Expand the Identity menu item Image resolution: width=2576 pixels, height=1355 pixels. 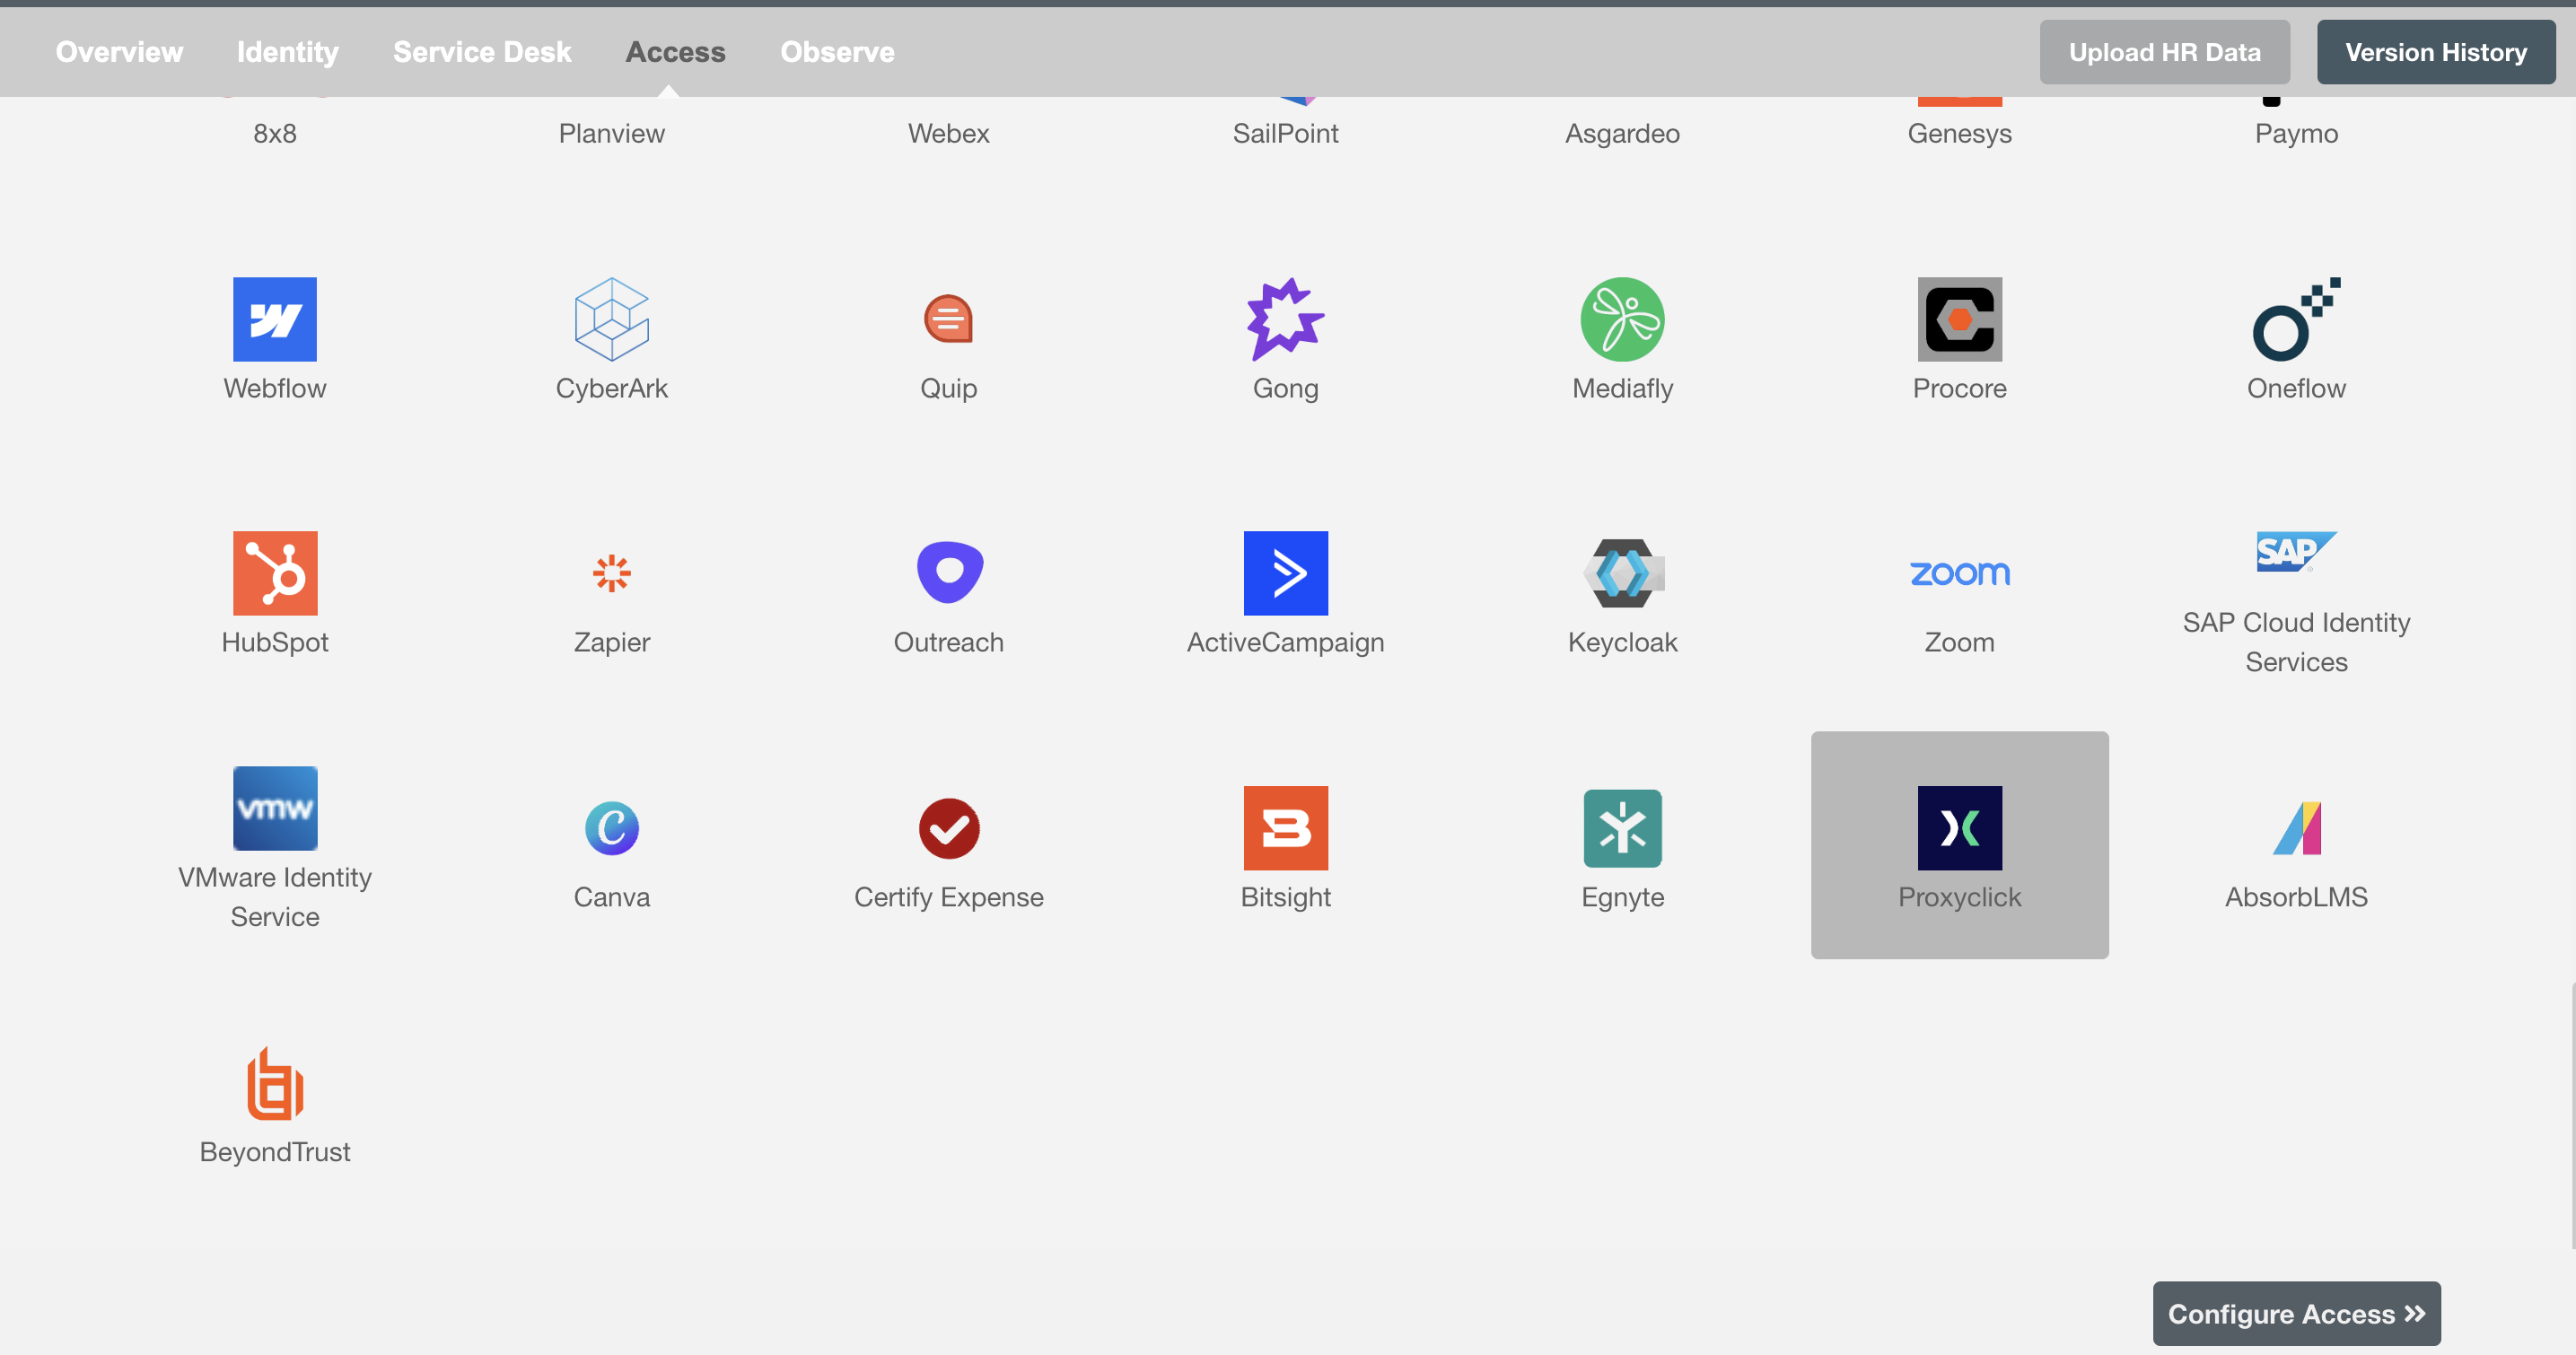point(286,51)
